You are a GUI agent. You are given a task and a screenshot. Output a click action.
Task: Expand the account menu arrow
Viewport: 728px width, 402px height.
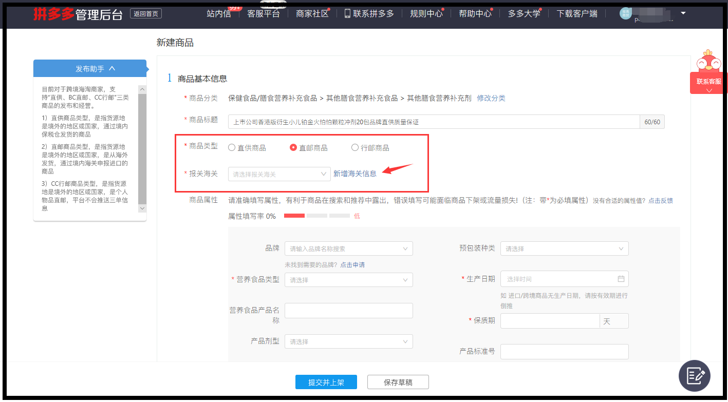[683, 13]
